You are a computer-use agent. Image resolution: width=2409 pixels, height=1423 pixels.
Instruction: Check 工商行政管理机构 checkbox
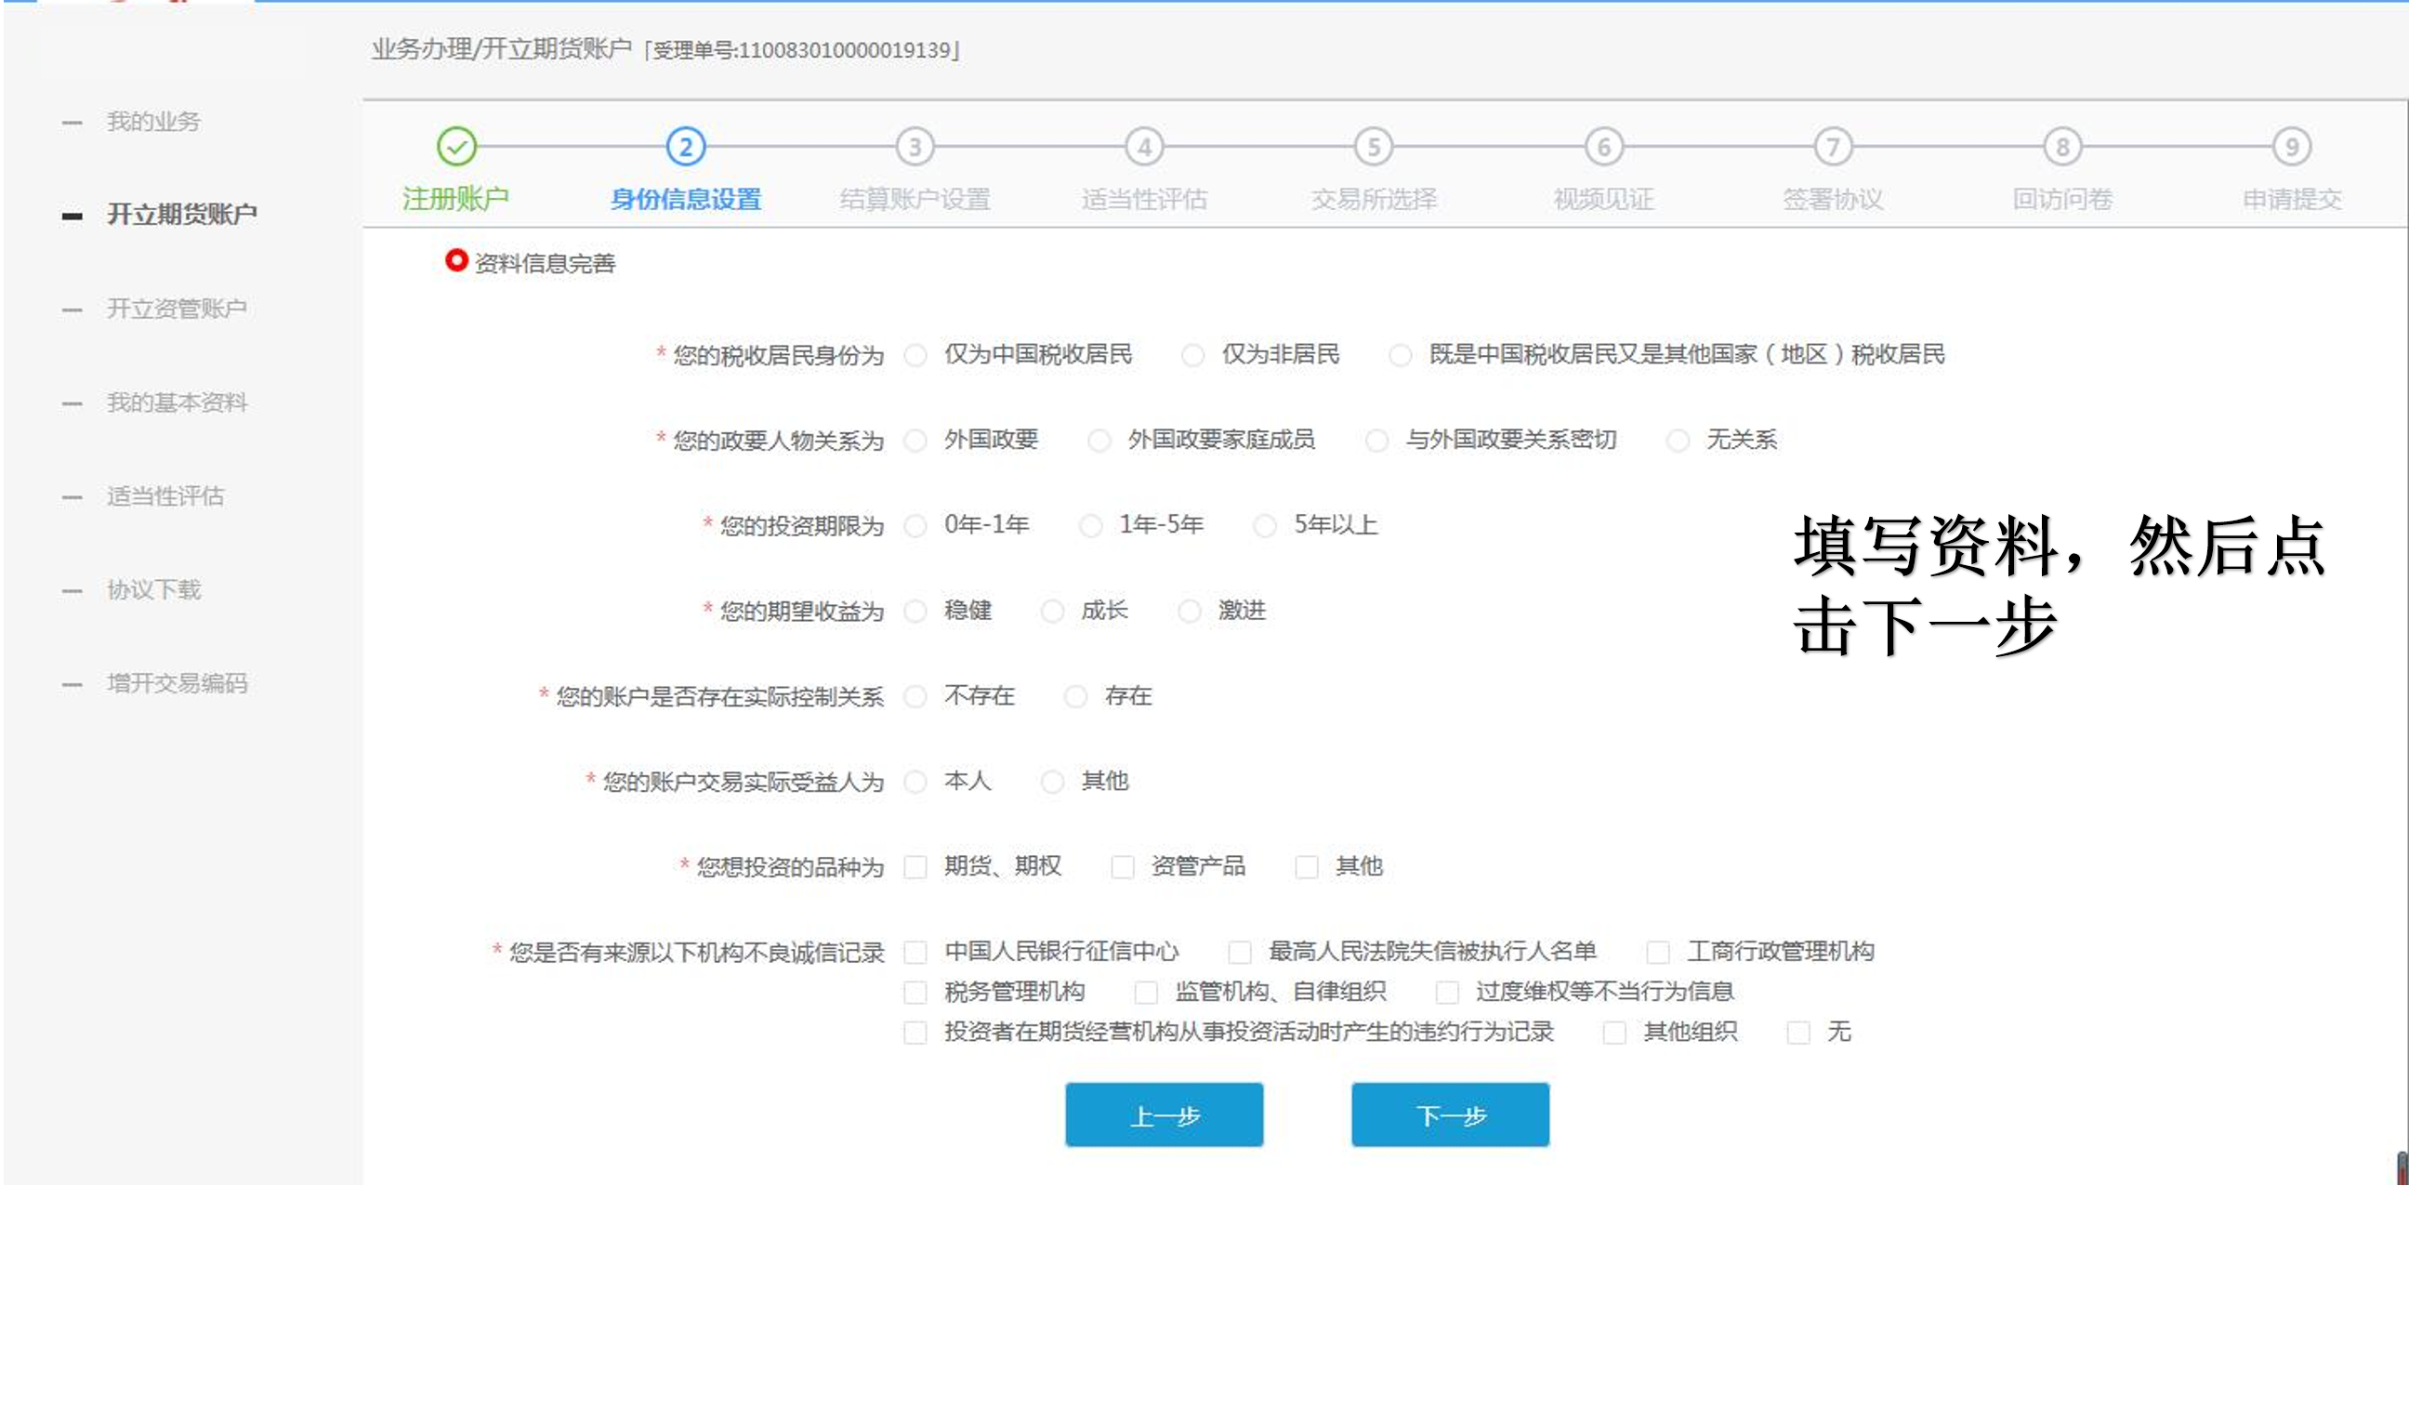pos(1657,952)
